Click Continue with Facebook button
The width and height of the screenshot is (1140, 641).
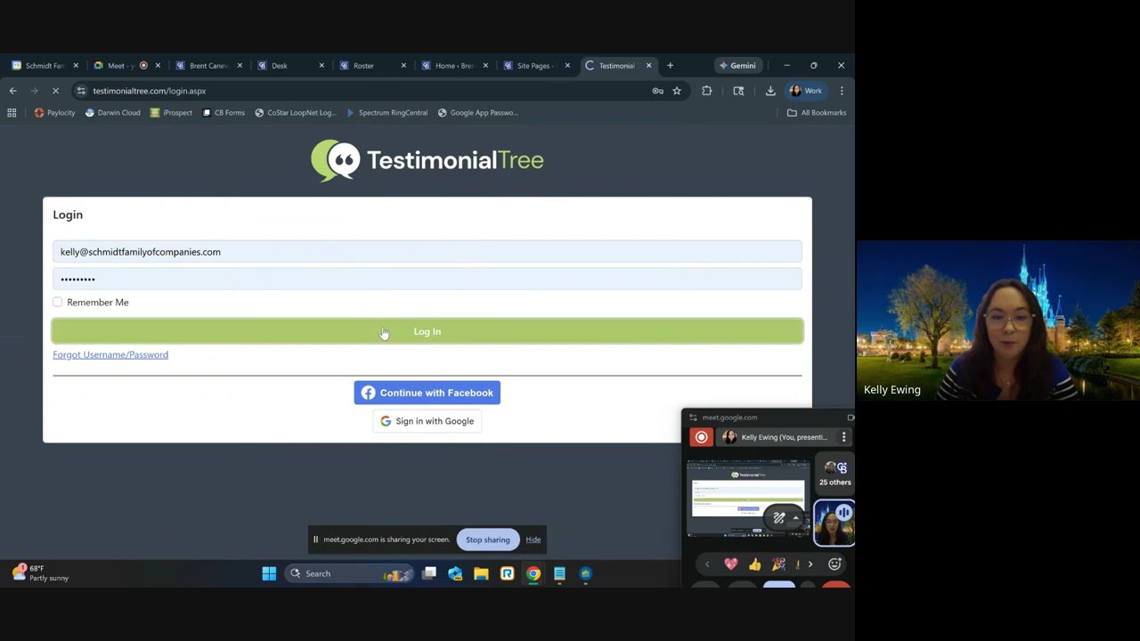coord(427,393)
